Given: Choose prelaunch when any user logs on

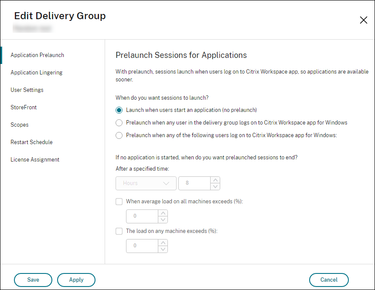Looking at the screenshot, I should point(119,123).
